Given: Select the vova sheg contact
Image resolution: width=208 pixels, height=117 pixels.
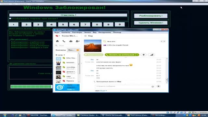Looking at the screenshot, I should coord(66,68).
